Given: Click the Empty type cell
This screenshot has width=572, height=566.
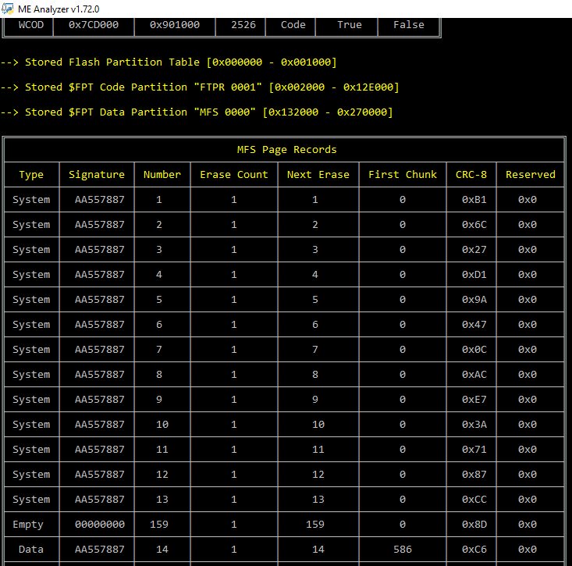Looking at the screenshot, I should [28, 525].
